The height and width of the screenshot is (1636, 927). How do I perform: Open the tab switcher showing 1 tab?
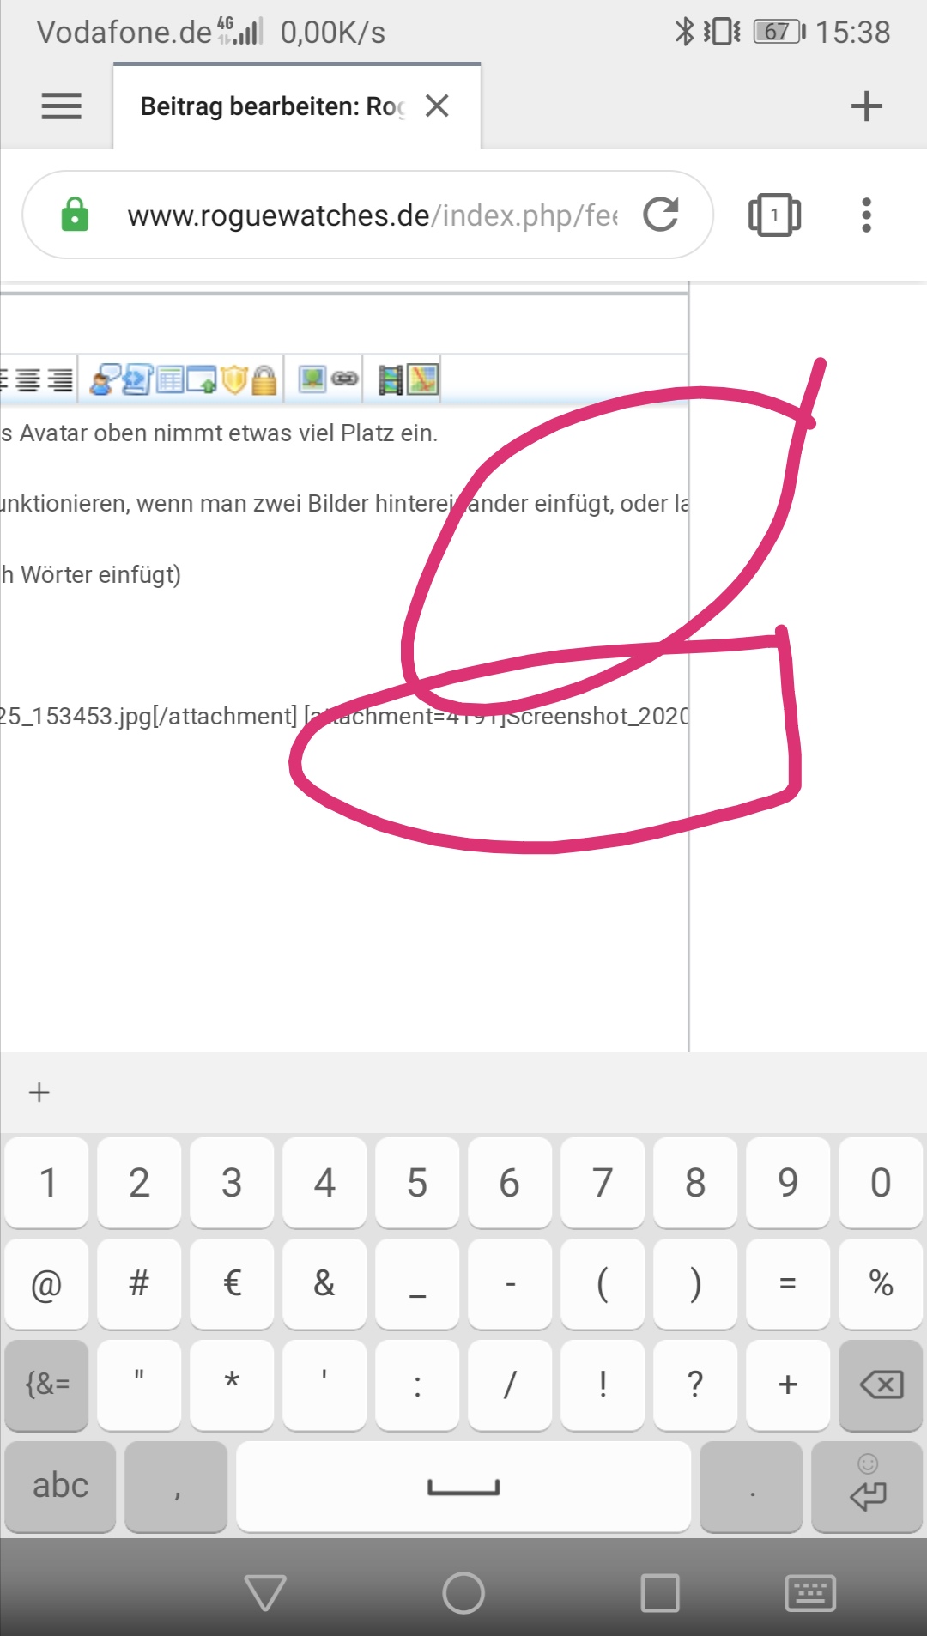pyautogui.click(x=774, y=215)
